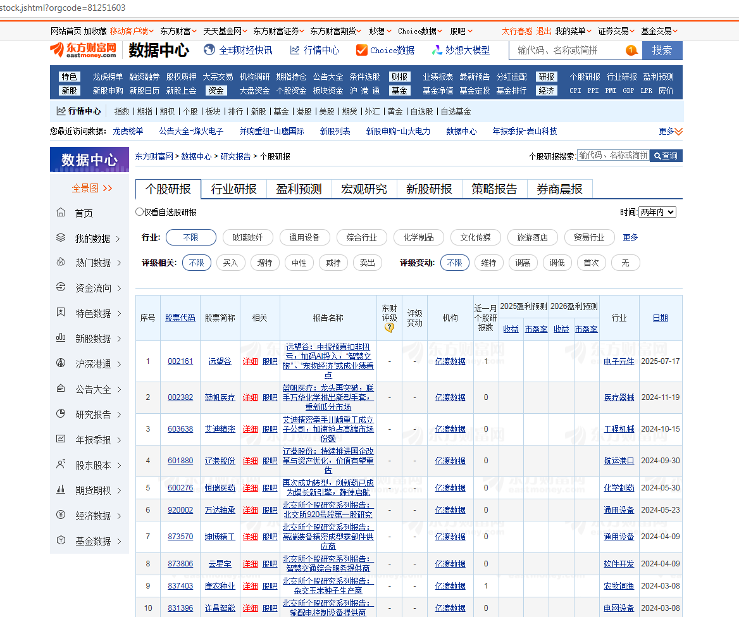Open the 时间 两年内 dropdown
739x617 pixels.
657,212
